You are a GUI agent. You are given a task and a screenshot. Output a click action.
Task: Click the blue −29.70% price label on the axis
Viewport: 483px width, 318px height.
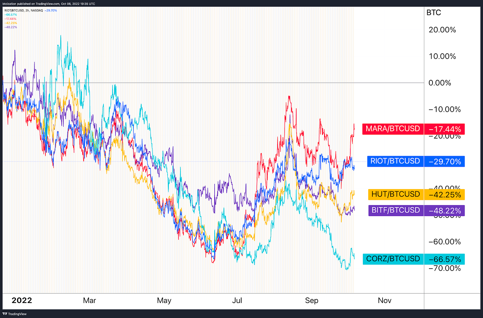[445, 161]
